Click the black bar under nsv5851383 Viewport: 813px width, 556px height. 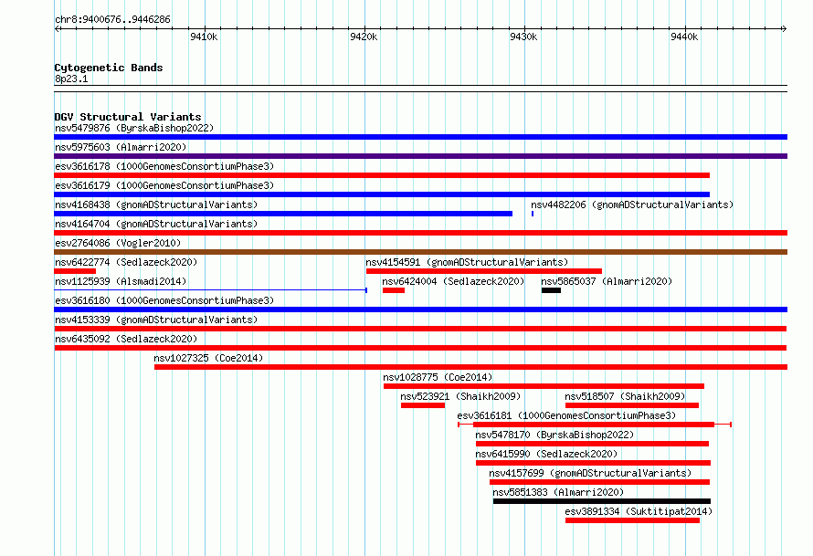[601, 501]
